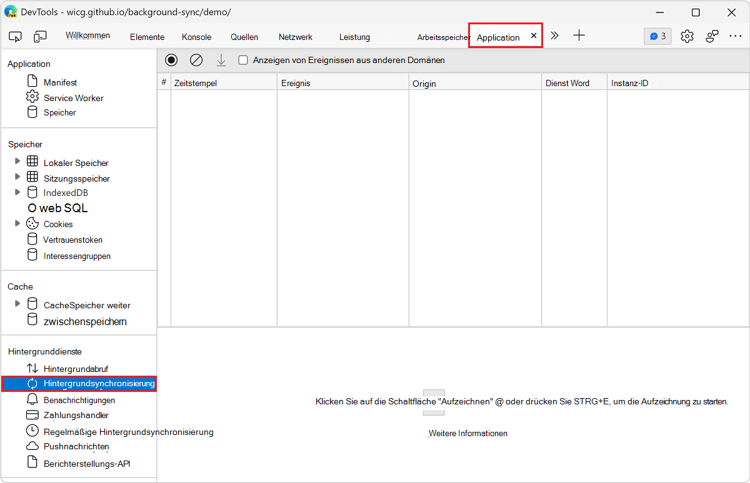750x483 pixels.
Task: Expand the Lokaler Speicher tree node
Action: click(17, 161)
